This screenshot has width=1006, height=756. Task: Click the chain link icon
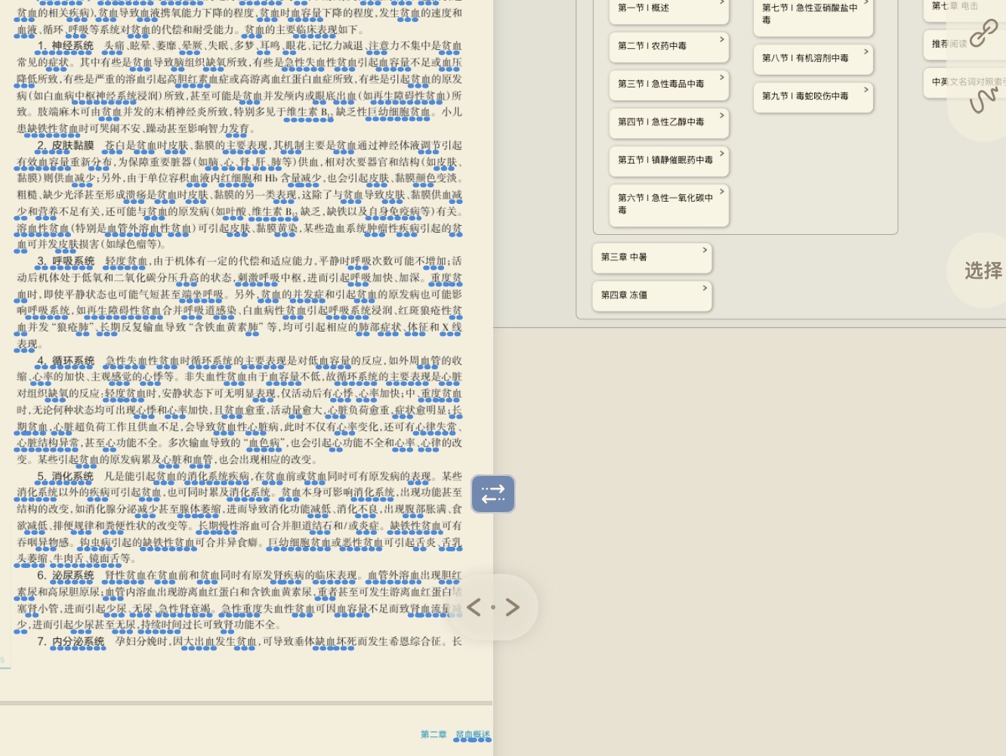(x=983, y=33)
